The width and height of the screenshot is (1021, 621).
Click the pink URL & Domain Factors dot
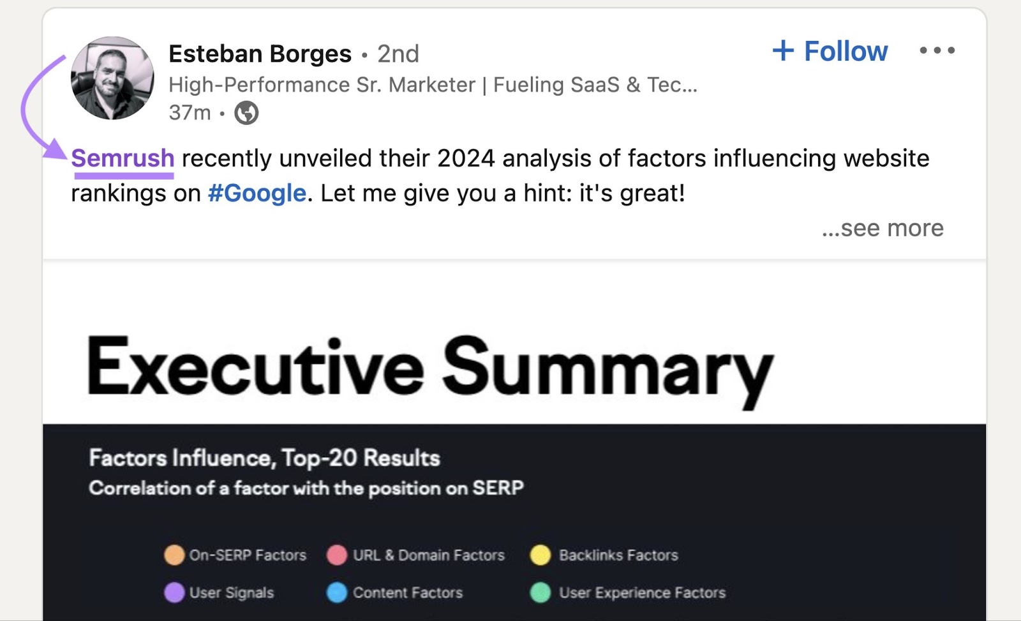tap(334, 555)
